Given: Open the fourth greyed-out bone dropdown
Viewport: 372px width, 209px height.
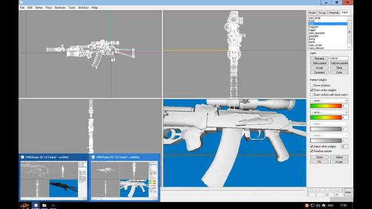Looking at the screenshot, I should click(329, 135).
